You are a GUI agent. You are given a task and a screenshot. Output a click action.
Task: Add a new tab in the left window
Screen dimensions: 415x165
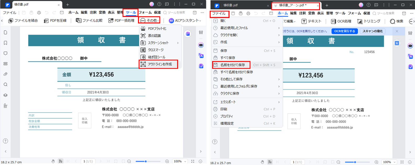click(x=67, y=4)
